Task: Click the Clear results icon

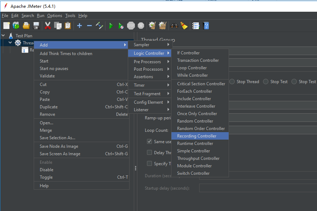Action: pos(152,26)
